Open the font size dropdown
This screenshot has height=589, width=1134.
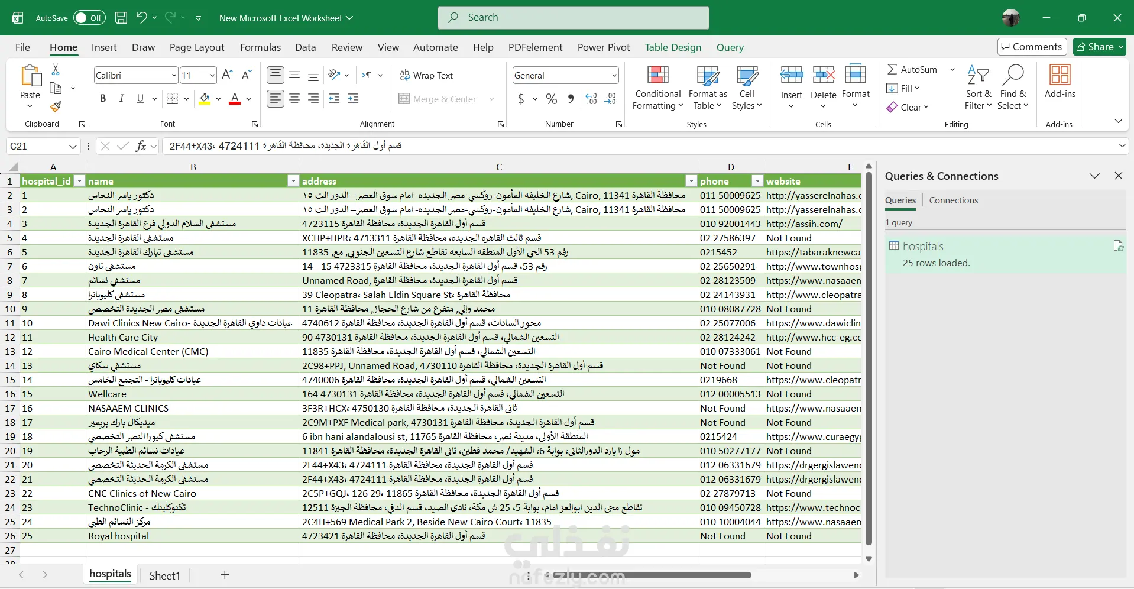pyautogui.click(x=212, y=76)
